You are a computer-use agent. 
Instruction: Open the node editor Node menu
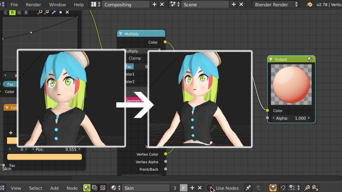pos(72,188)
